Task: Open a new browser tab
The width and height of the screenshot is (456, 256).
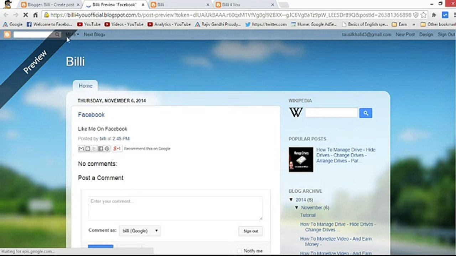Action: (x=284, y=5)
